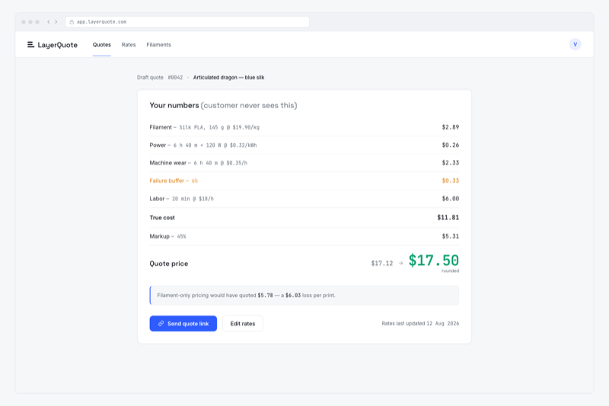Select the orange Failure buffer label

click(174, 181)
